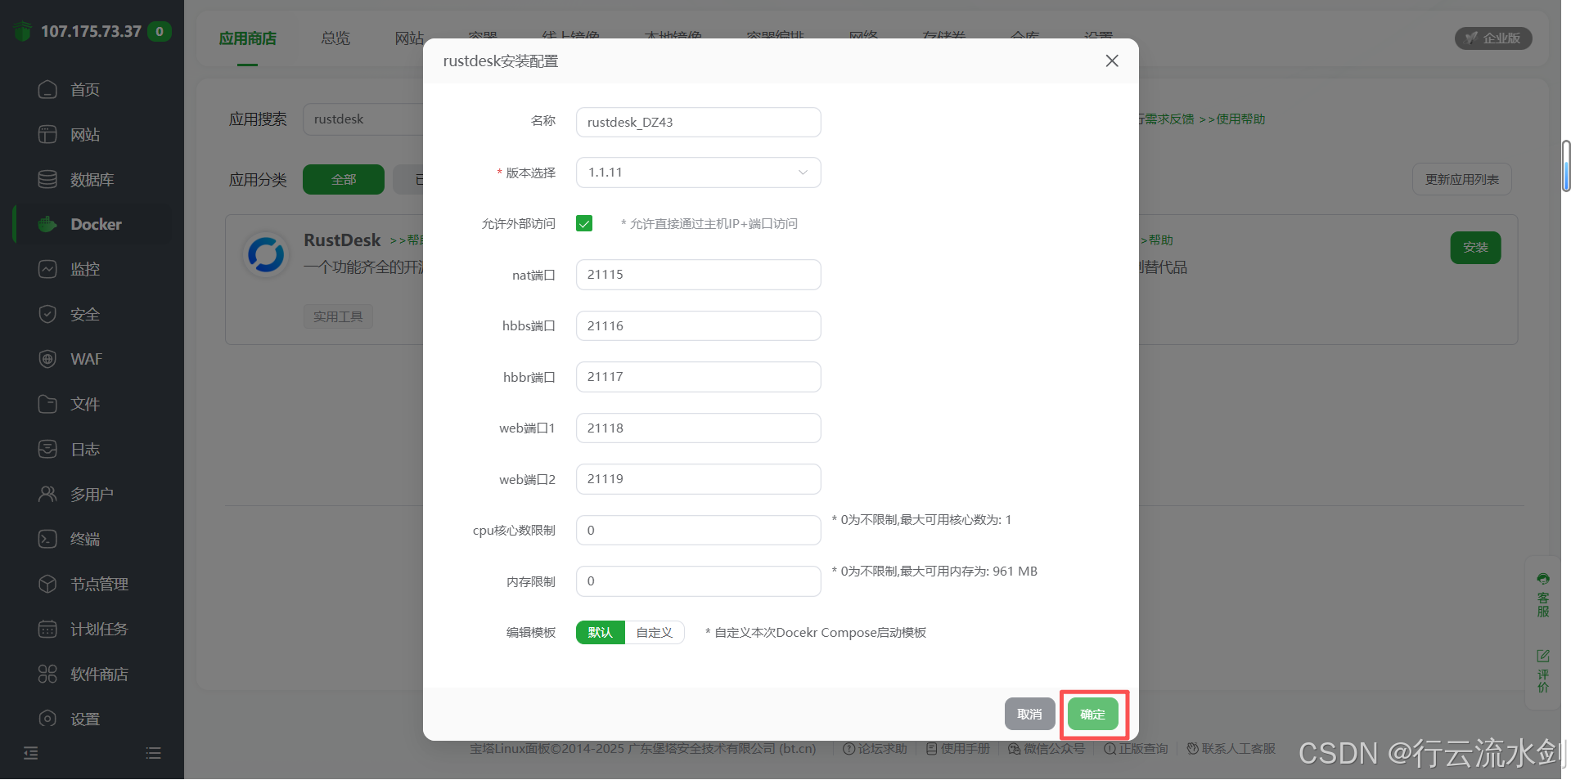This screenshot has width=1571, height=780.
Task: Open the logs (日志) sidebar icon
Action: [x=47, y=449]
